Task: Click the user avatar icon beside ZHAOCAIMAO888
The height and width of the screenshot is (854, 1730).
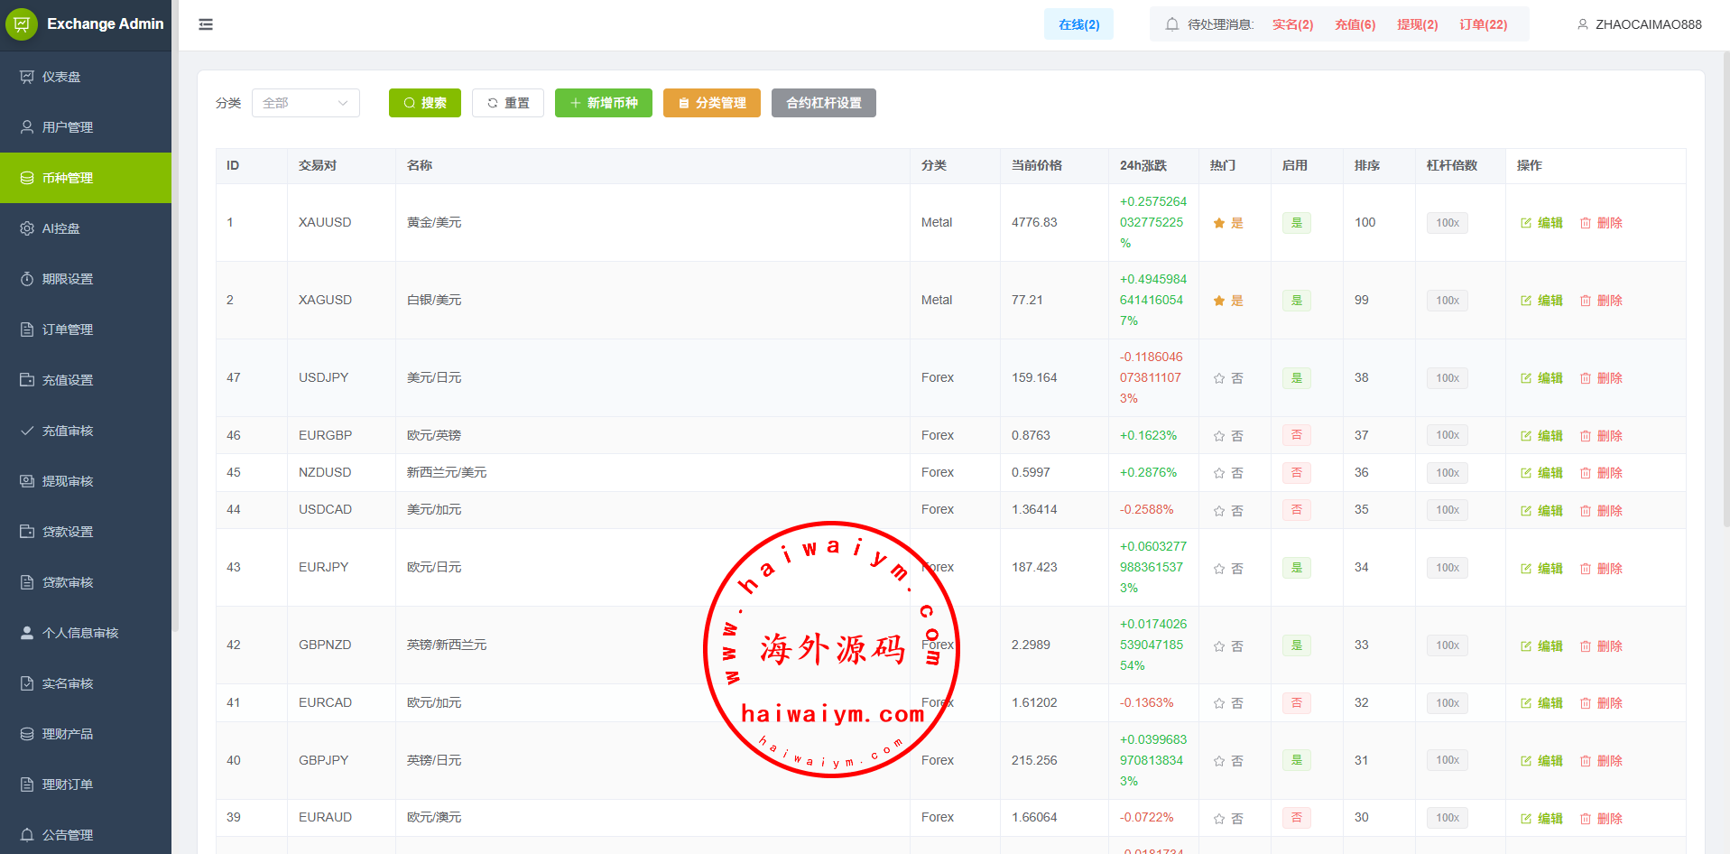Action: pyautogui.click(x=1583, y=24)
